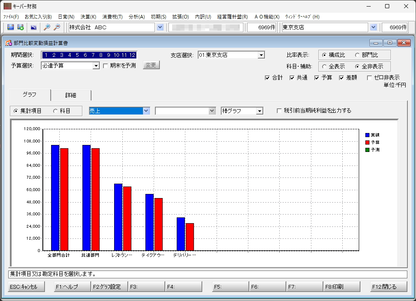Click the blue 実績 legend swatch
This screenshot has height=301, width=416.
click(367, 135)
